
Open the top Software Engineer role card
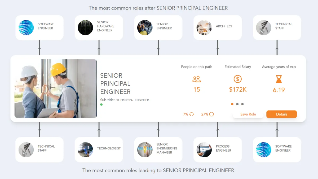tap(39, 27)
